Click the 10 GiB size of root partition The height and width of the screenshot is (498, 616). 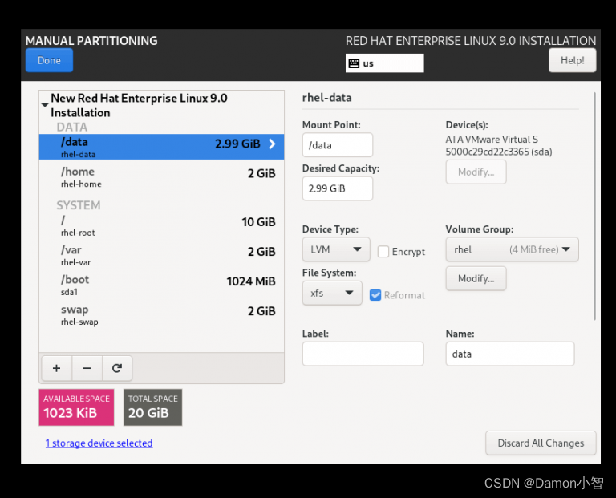258,222
